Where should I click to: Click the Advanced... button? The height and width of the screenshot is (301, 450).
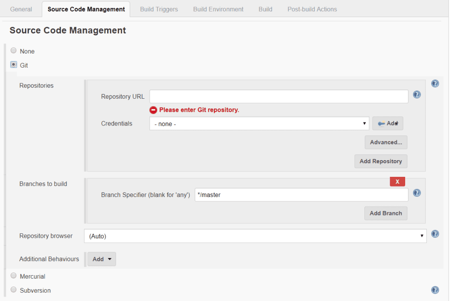point(386,143)
